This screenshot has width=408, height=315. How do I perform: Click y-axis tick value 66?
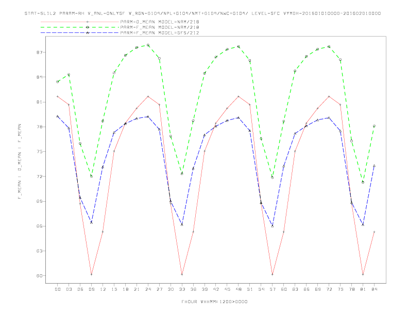click(39, 226)
